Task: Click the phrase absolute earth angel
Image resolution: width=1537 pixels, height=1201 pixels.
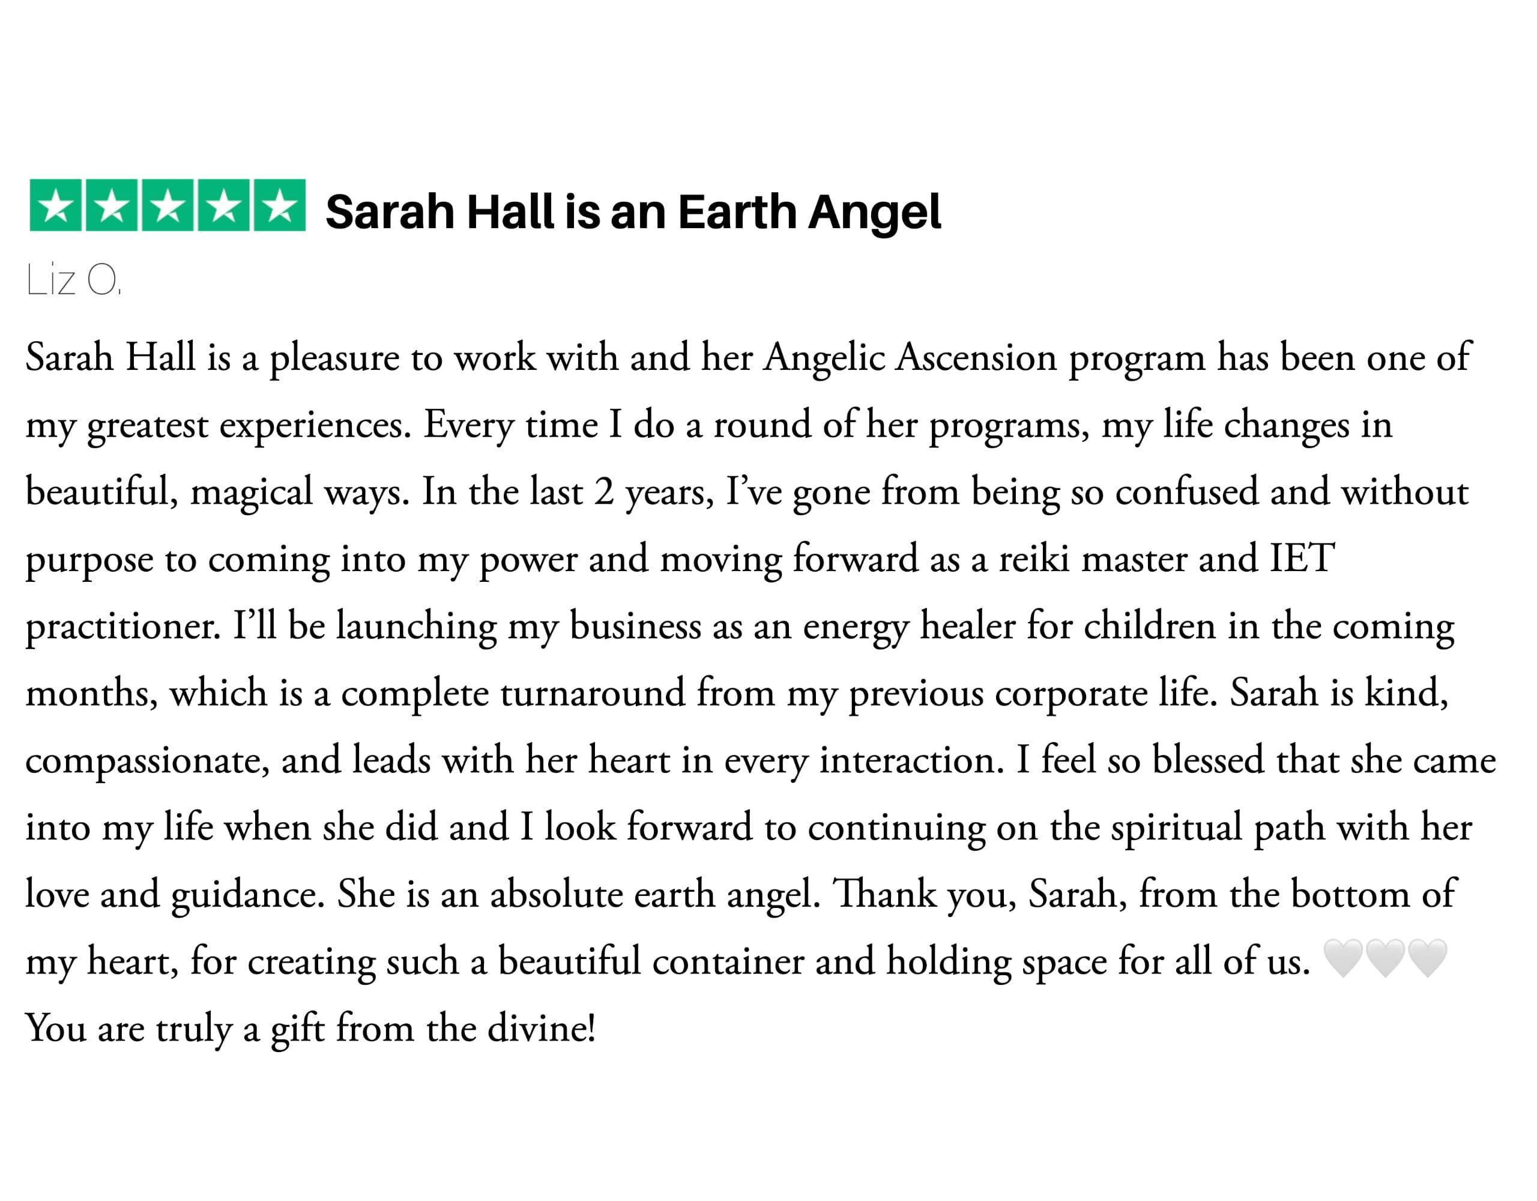Action: point(653,895)
